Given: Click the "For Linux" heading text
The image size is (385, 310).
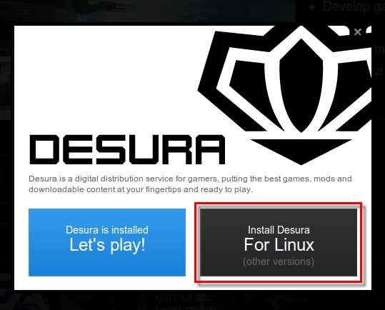Looking at the screenshot, I should 279,245.
